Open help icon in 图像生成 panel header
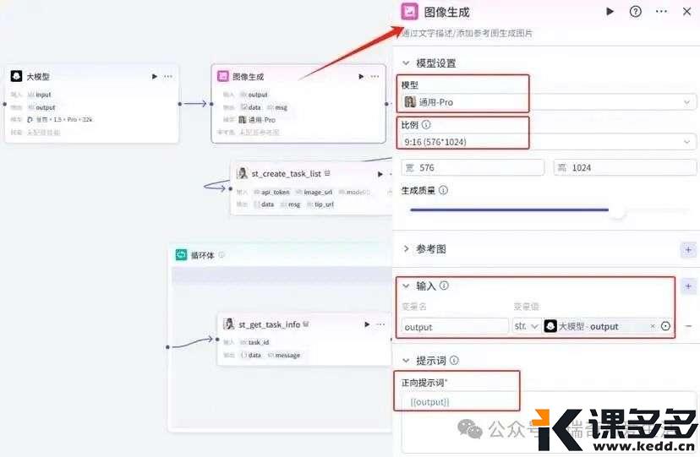 [x=635, y=12]
